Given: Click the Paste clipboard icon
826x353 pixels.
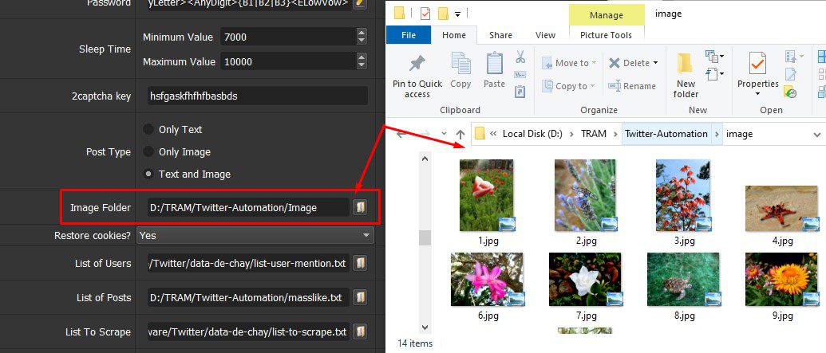Looking at the screenshot, I should point(494,63).
